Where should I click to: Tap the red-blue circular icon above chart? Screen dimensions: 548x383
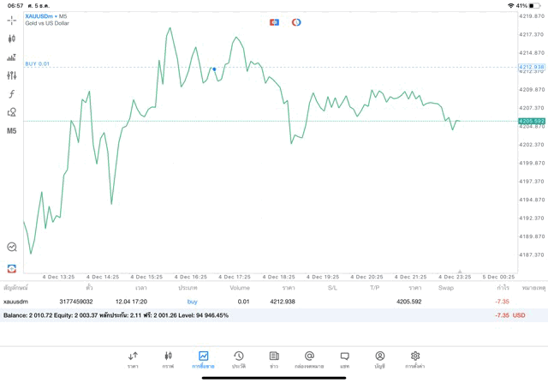[296, 22]
